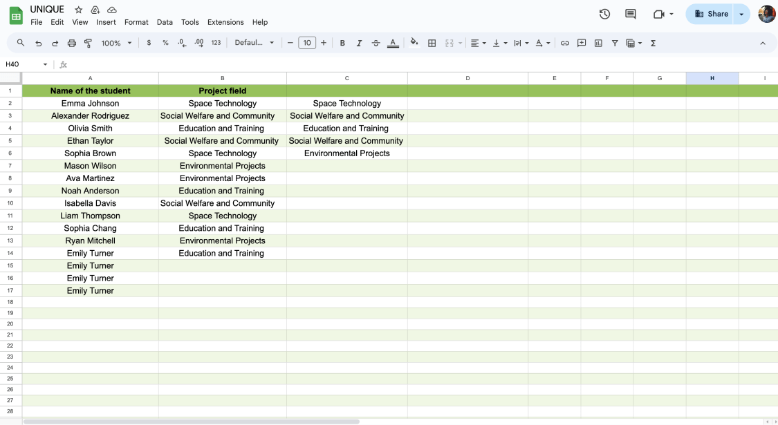
Task: Open version history
Action: point(604,14)
